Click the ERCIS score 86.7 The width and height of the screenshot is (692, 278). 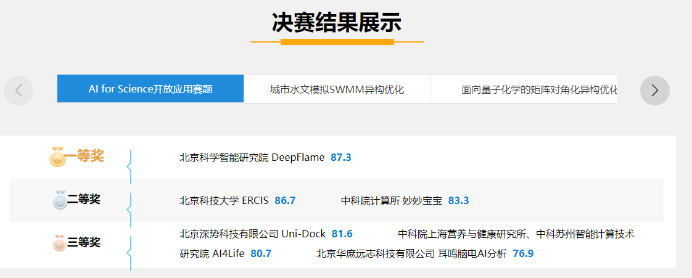tap(285, 200)
